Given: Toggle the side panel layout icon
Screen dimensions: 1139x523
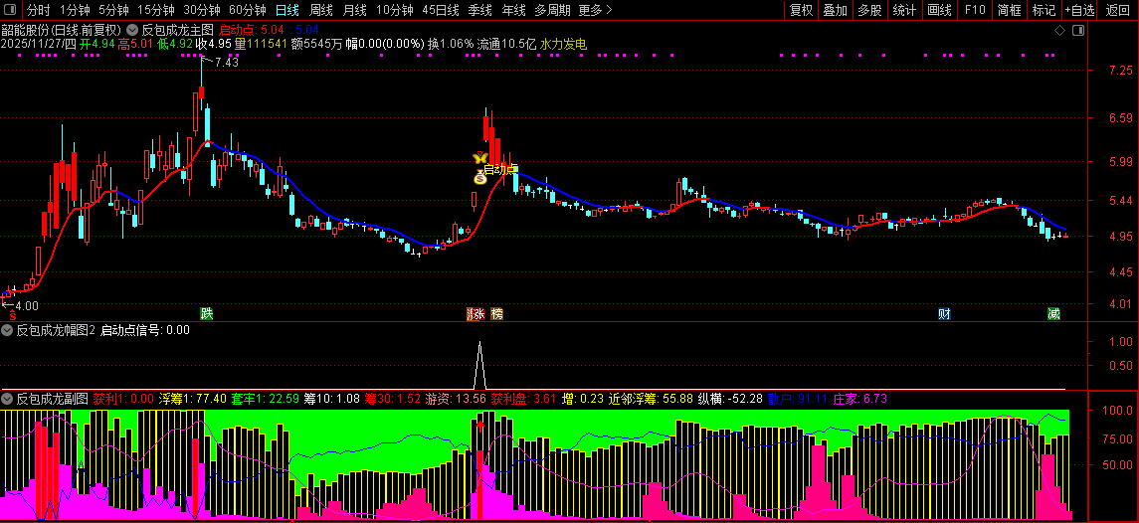Looking at the screenshot, I should click(1078, 32).
